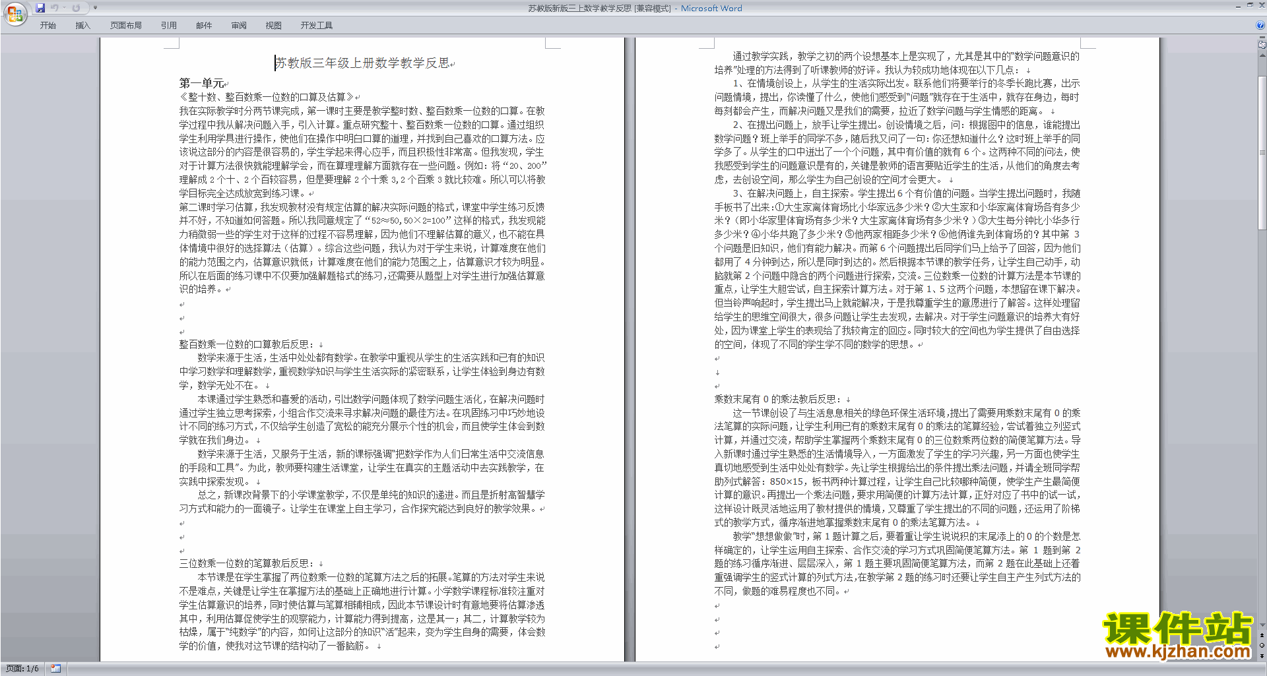Image resolution: width=1267 pixels, height=676 pixels.
Task: Click the split-window handle above the ruler button
Action: [1262, 38]
